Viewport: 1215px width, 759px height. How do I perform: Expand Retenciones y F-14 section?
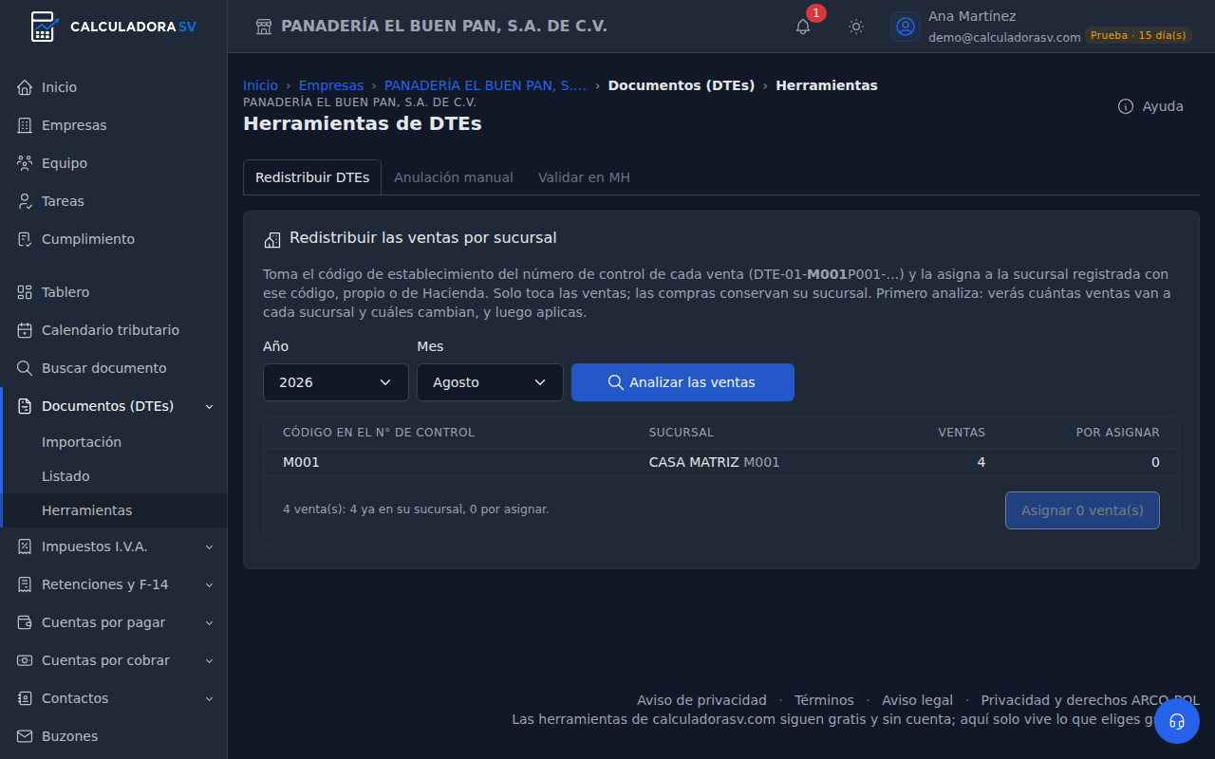(210, 584)
